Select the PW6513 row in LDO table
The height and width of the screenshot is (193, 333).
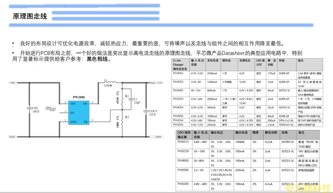tap(183, 142)
